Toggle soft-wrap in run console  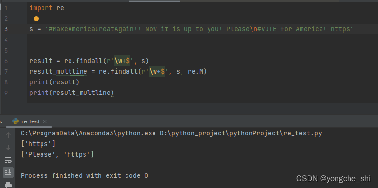(8, 160)
